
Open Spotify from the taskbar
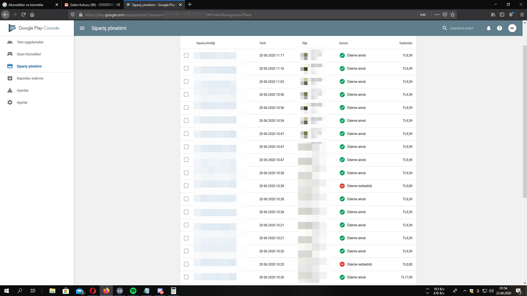pyautogui.click(x=133, y=291)
